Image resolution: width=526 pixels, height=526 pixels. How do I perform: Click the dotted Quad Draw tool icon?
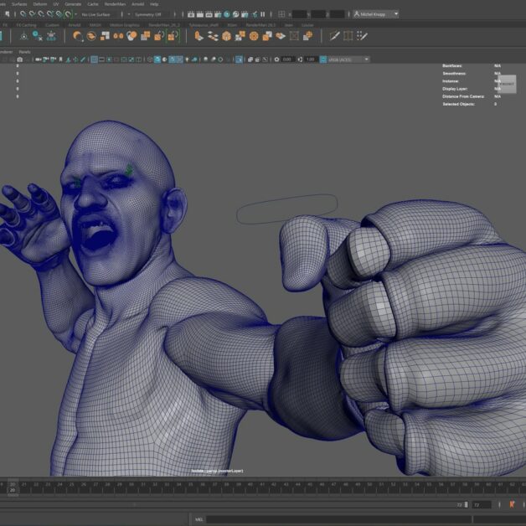pyautogui.click(x=362, y=36)
